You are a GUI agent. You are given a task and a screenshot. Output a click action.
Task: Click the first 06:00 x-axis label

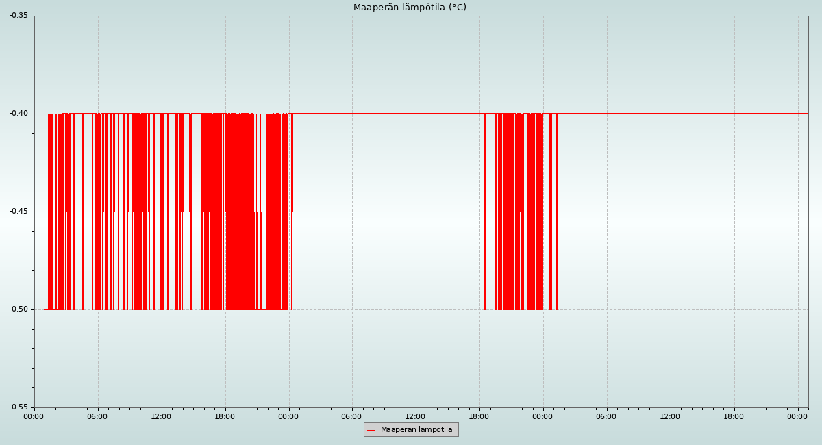97,416
